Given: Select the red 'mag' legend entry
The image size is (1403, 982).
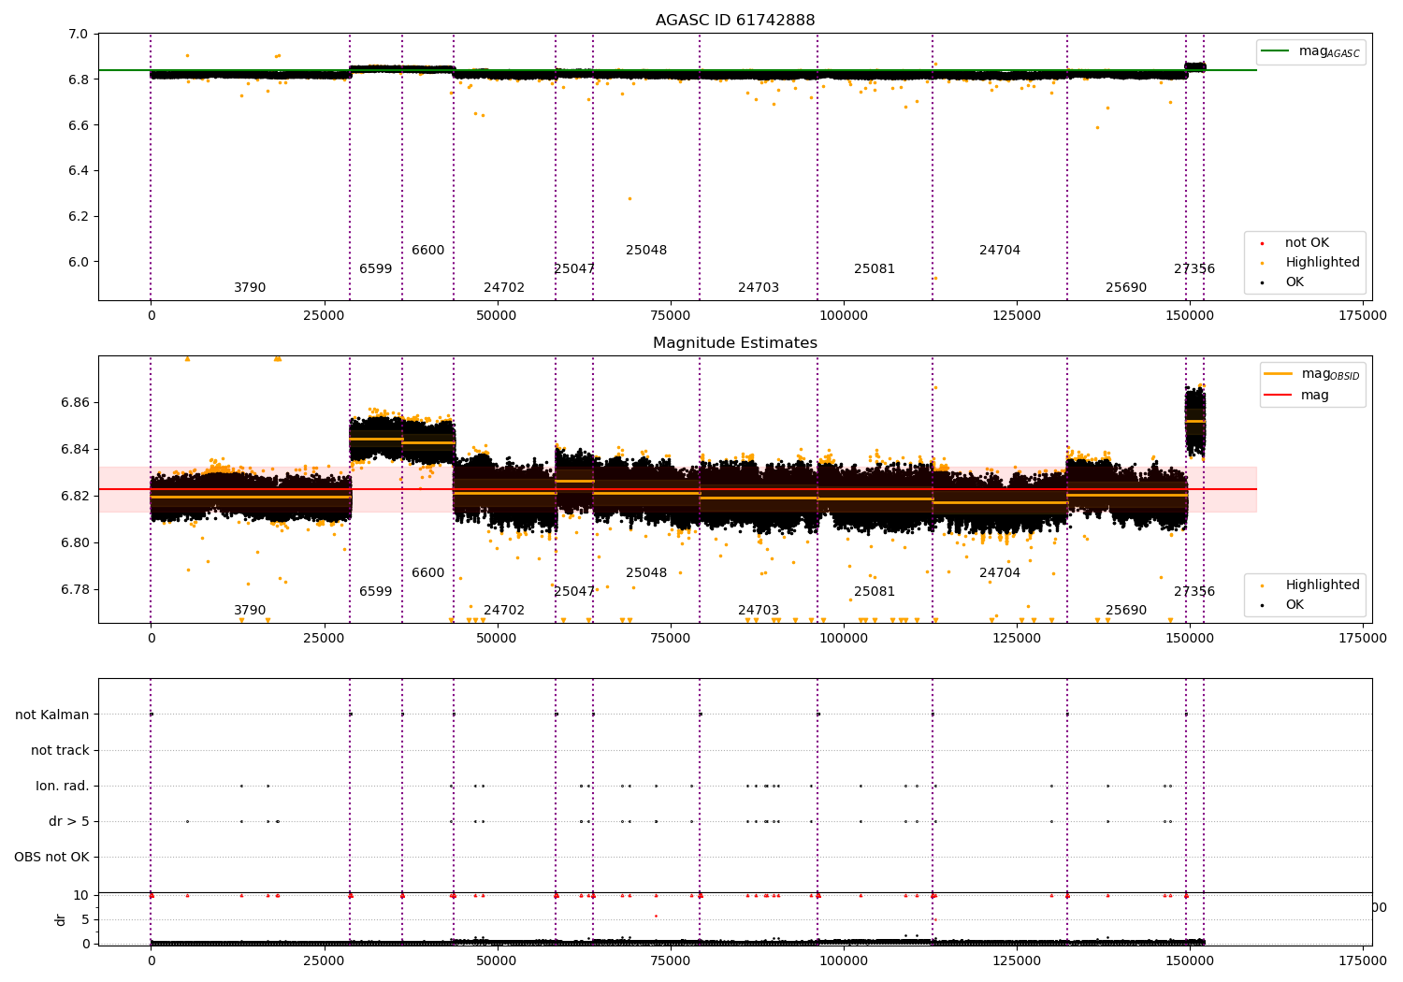Looking at the screenshot, I should pyautogui.click(x=1297, y=395).
